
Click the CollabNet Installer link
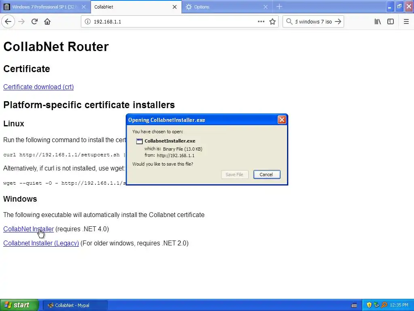pos(28,229)
